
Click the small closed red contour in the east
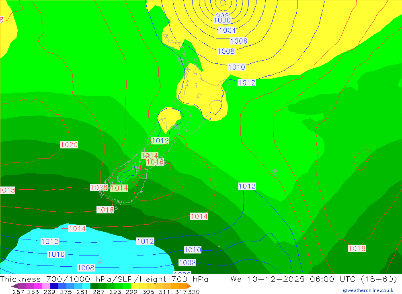pos(362,160)
